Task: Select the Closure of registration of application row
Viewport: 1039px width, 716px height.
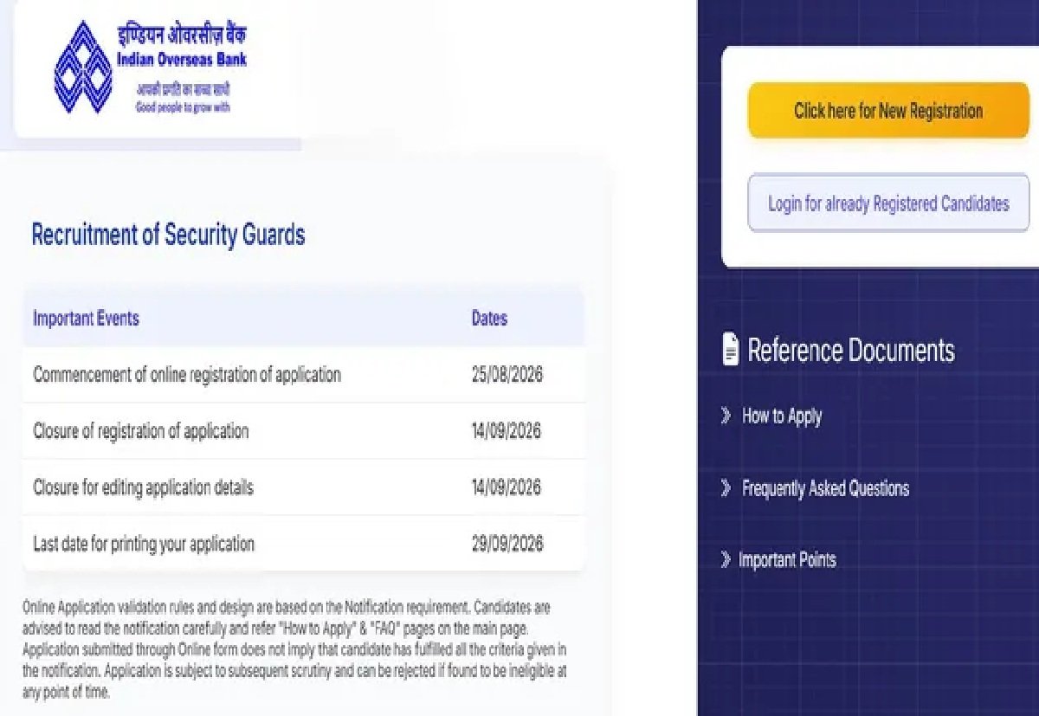Action: pyautogui.click(x=303, y=431)
